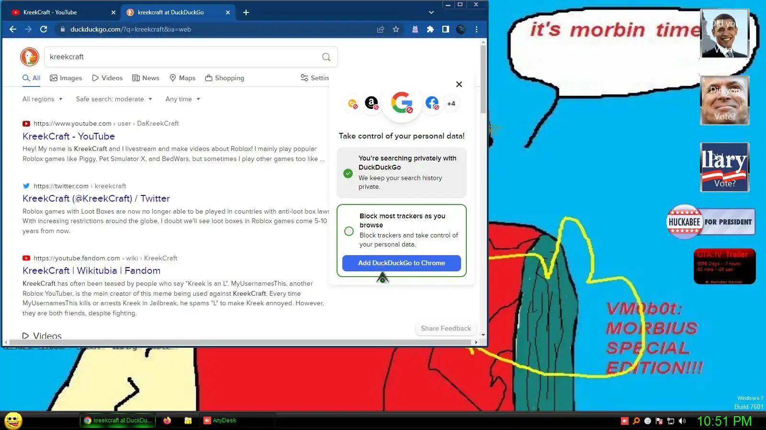Close the DuckDuckGo promo popup
766x430 pixels.
coord(459,84)
